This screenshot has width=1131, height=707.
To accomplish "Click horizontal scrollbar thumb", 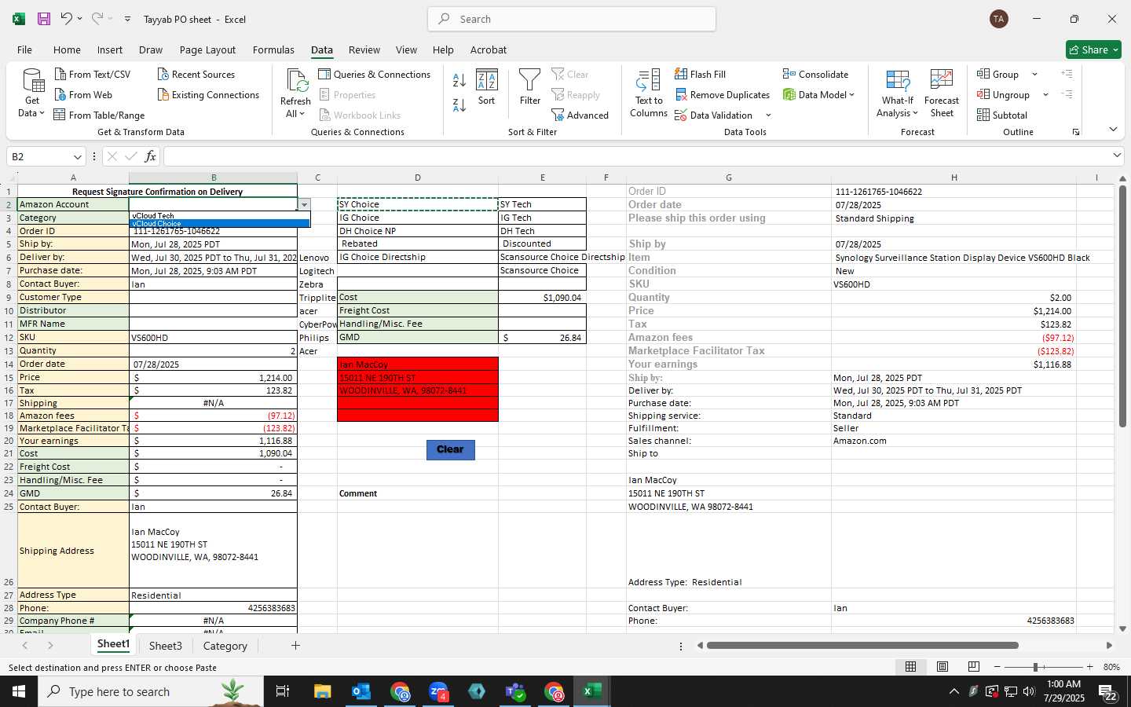I will point(862,646).
